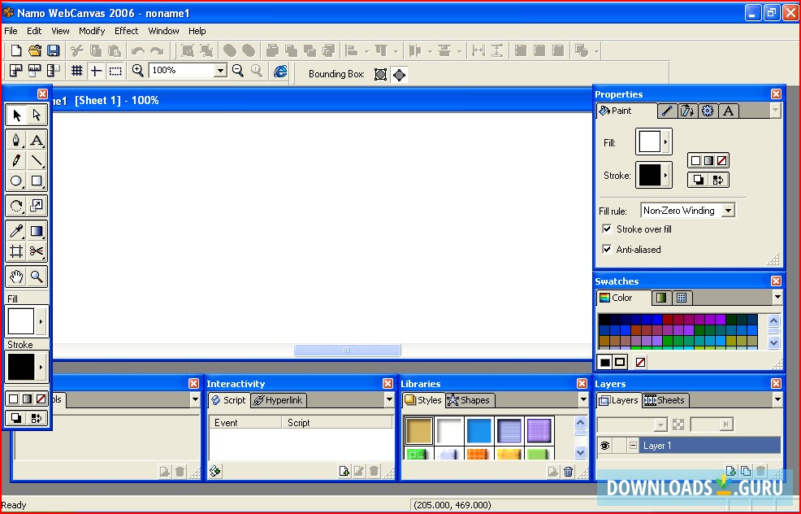This screenshot has height=514, width=801.
Task: Save the document with floppy icon
Action: (53, 50)
